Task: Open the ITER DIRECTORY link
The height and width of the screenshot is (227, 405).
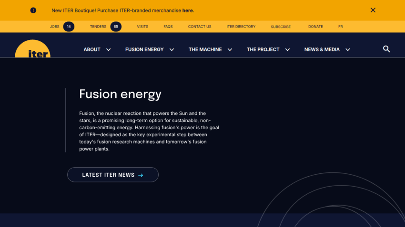Action: point(241,27)
